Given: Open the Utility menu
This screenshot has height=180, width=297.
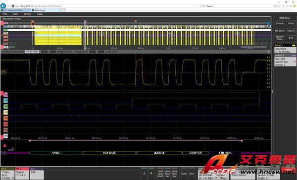Looking at the screenshot, I should tap(27, 14).
